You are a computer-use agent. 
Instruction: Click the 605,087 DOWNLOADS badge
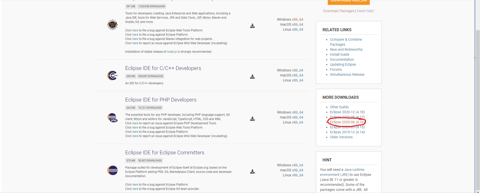(x=151, y=76)
